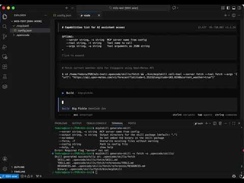
Task: Open the Run and Debug view
Action: point(5,47)
